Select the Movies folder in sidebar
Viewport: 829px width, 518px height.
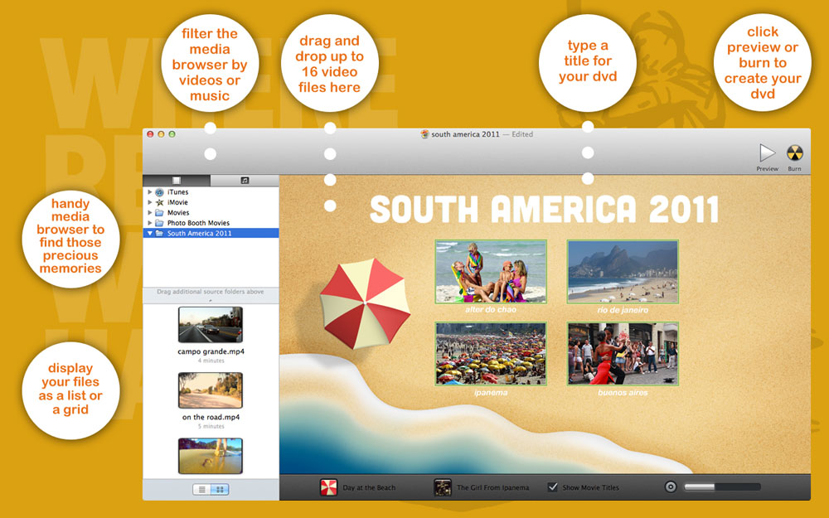177,213
